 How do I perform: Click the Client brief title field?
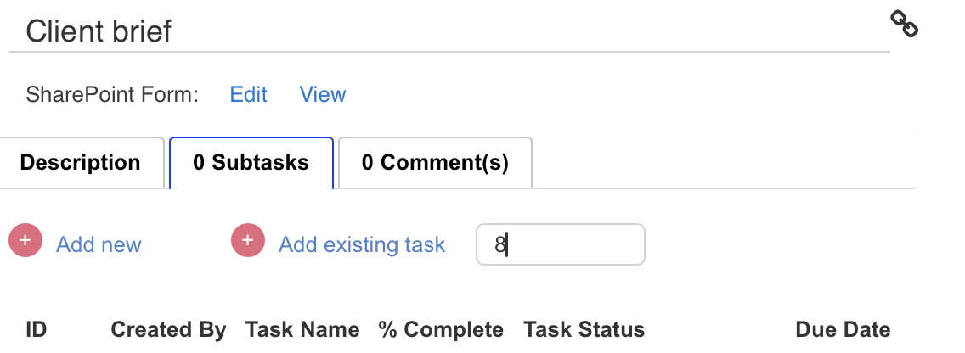449,31
